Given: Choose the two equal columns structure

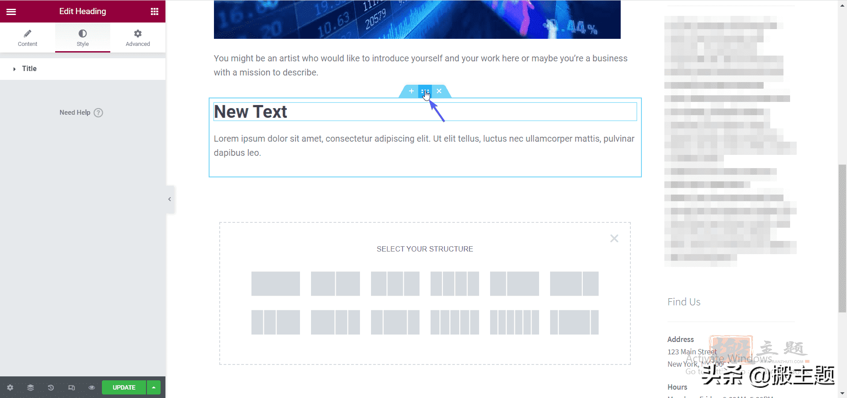Looking at the screenshot, I should tap(335, 284).
